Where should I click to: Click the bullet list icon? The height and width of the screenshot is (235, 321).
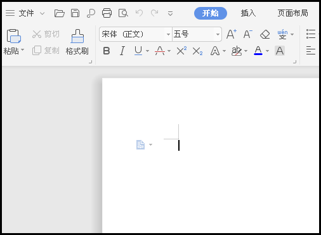[x=311, y=34]
